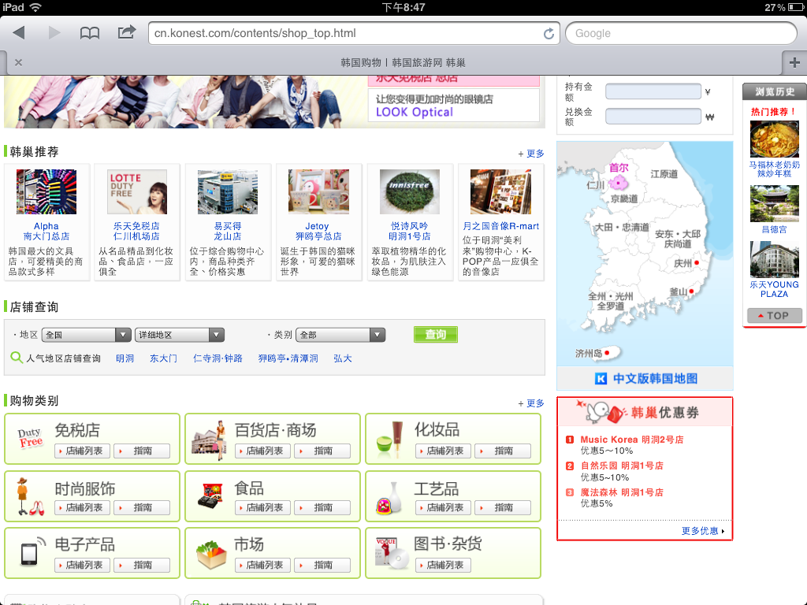807x605 pixels.
Task: Click the 弘大 area link
Action: click(x=342, y=358)
